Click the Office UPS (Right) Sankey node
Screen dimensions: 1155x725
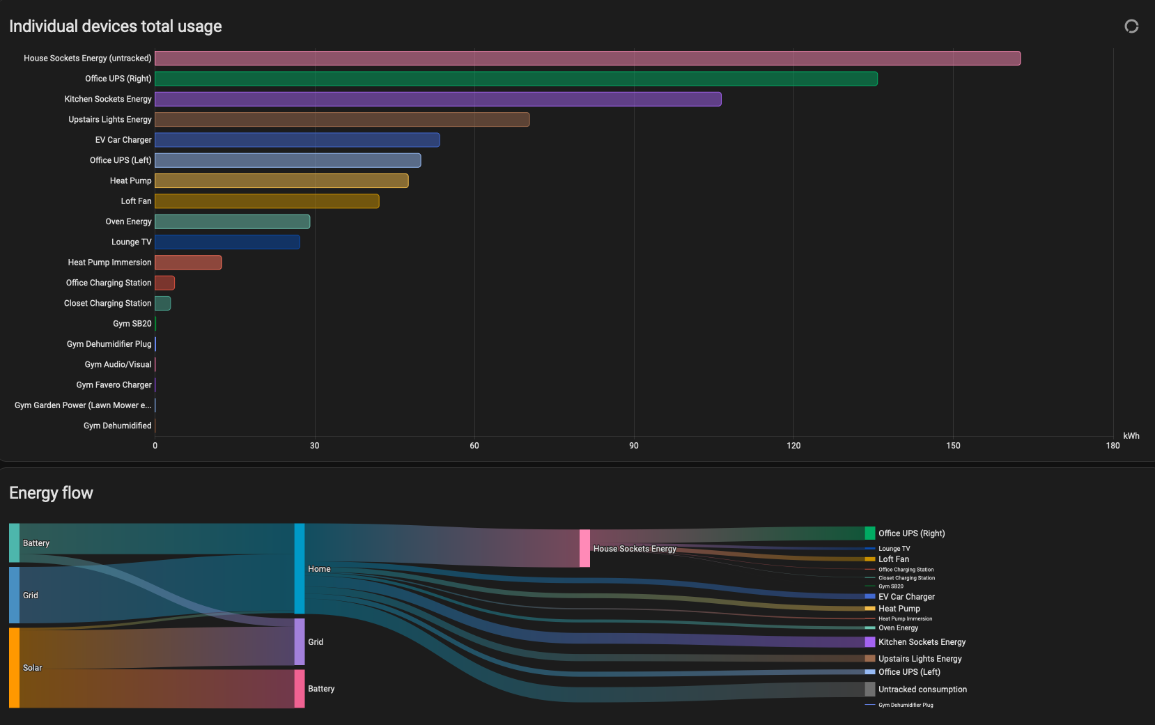click(870, 533)
